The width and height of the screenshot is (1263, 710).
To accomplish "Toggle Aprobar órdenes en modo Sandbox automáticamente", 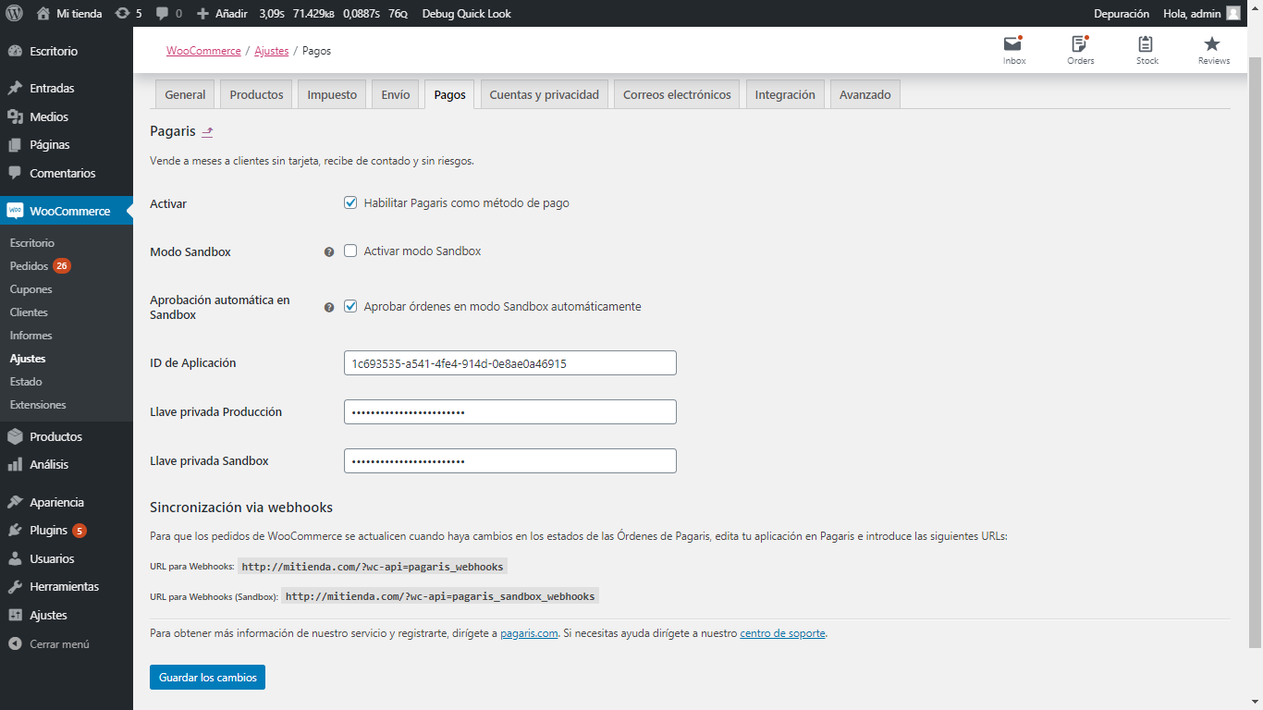I will click(x=350, y=306).
